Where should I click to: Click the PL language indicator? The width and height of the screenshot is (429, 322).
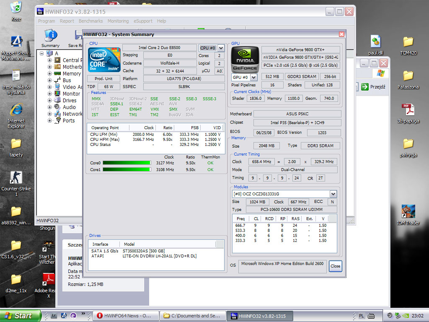pos(362,316)
